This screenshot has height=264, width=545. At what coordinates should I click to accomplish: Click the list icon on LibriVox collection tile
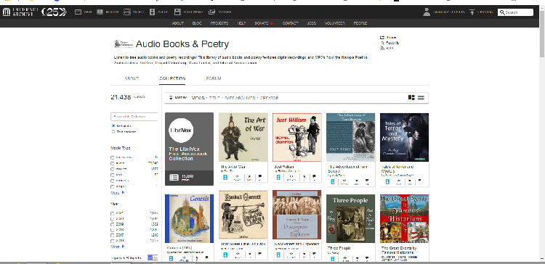click(174, 178)
